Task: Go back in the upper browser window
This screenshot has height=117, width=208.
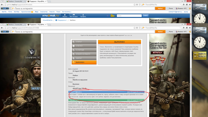Action: coord(2,5)
